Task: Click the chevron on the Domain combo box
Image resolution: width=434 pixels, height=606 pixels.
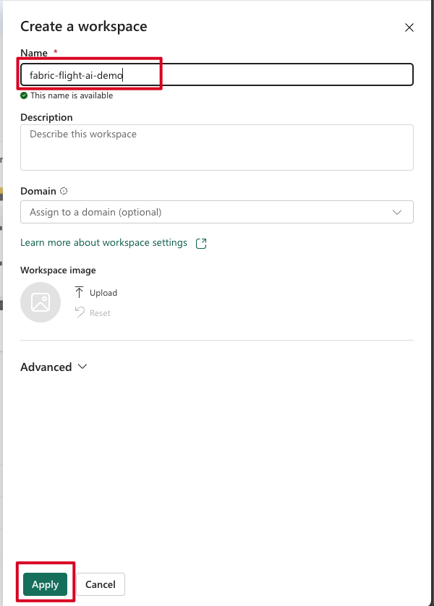Action: [x=396, y=212]
